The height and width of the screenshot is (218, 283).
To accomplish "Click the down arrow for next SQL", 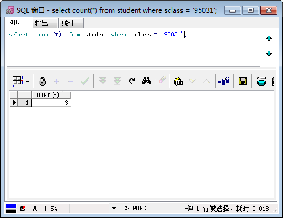I will coord(269,54).
